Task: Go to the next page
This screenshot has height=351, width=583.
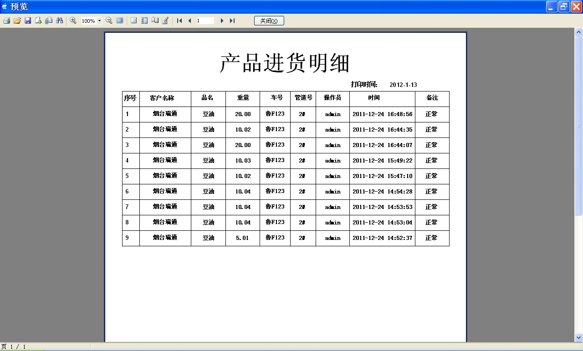Action: 222,20
